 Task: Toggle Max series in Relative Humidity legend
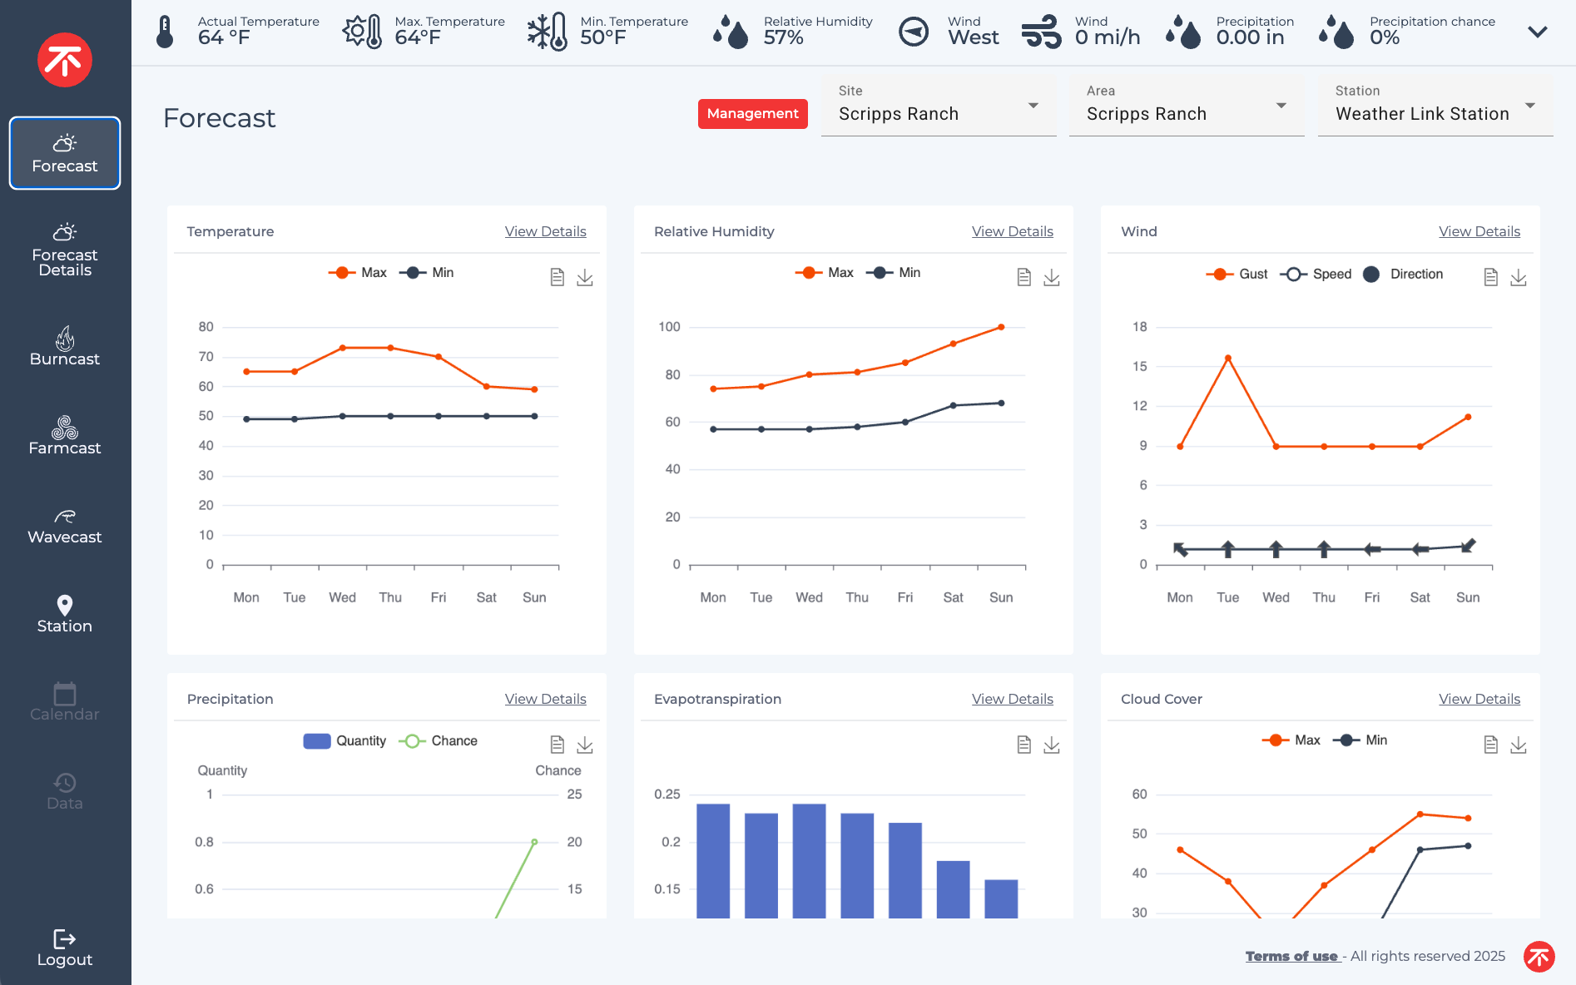pyautogui.click(x=825, y=273)
